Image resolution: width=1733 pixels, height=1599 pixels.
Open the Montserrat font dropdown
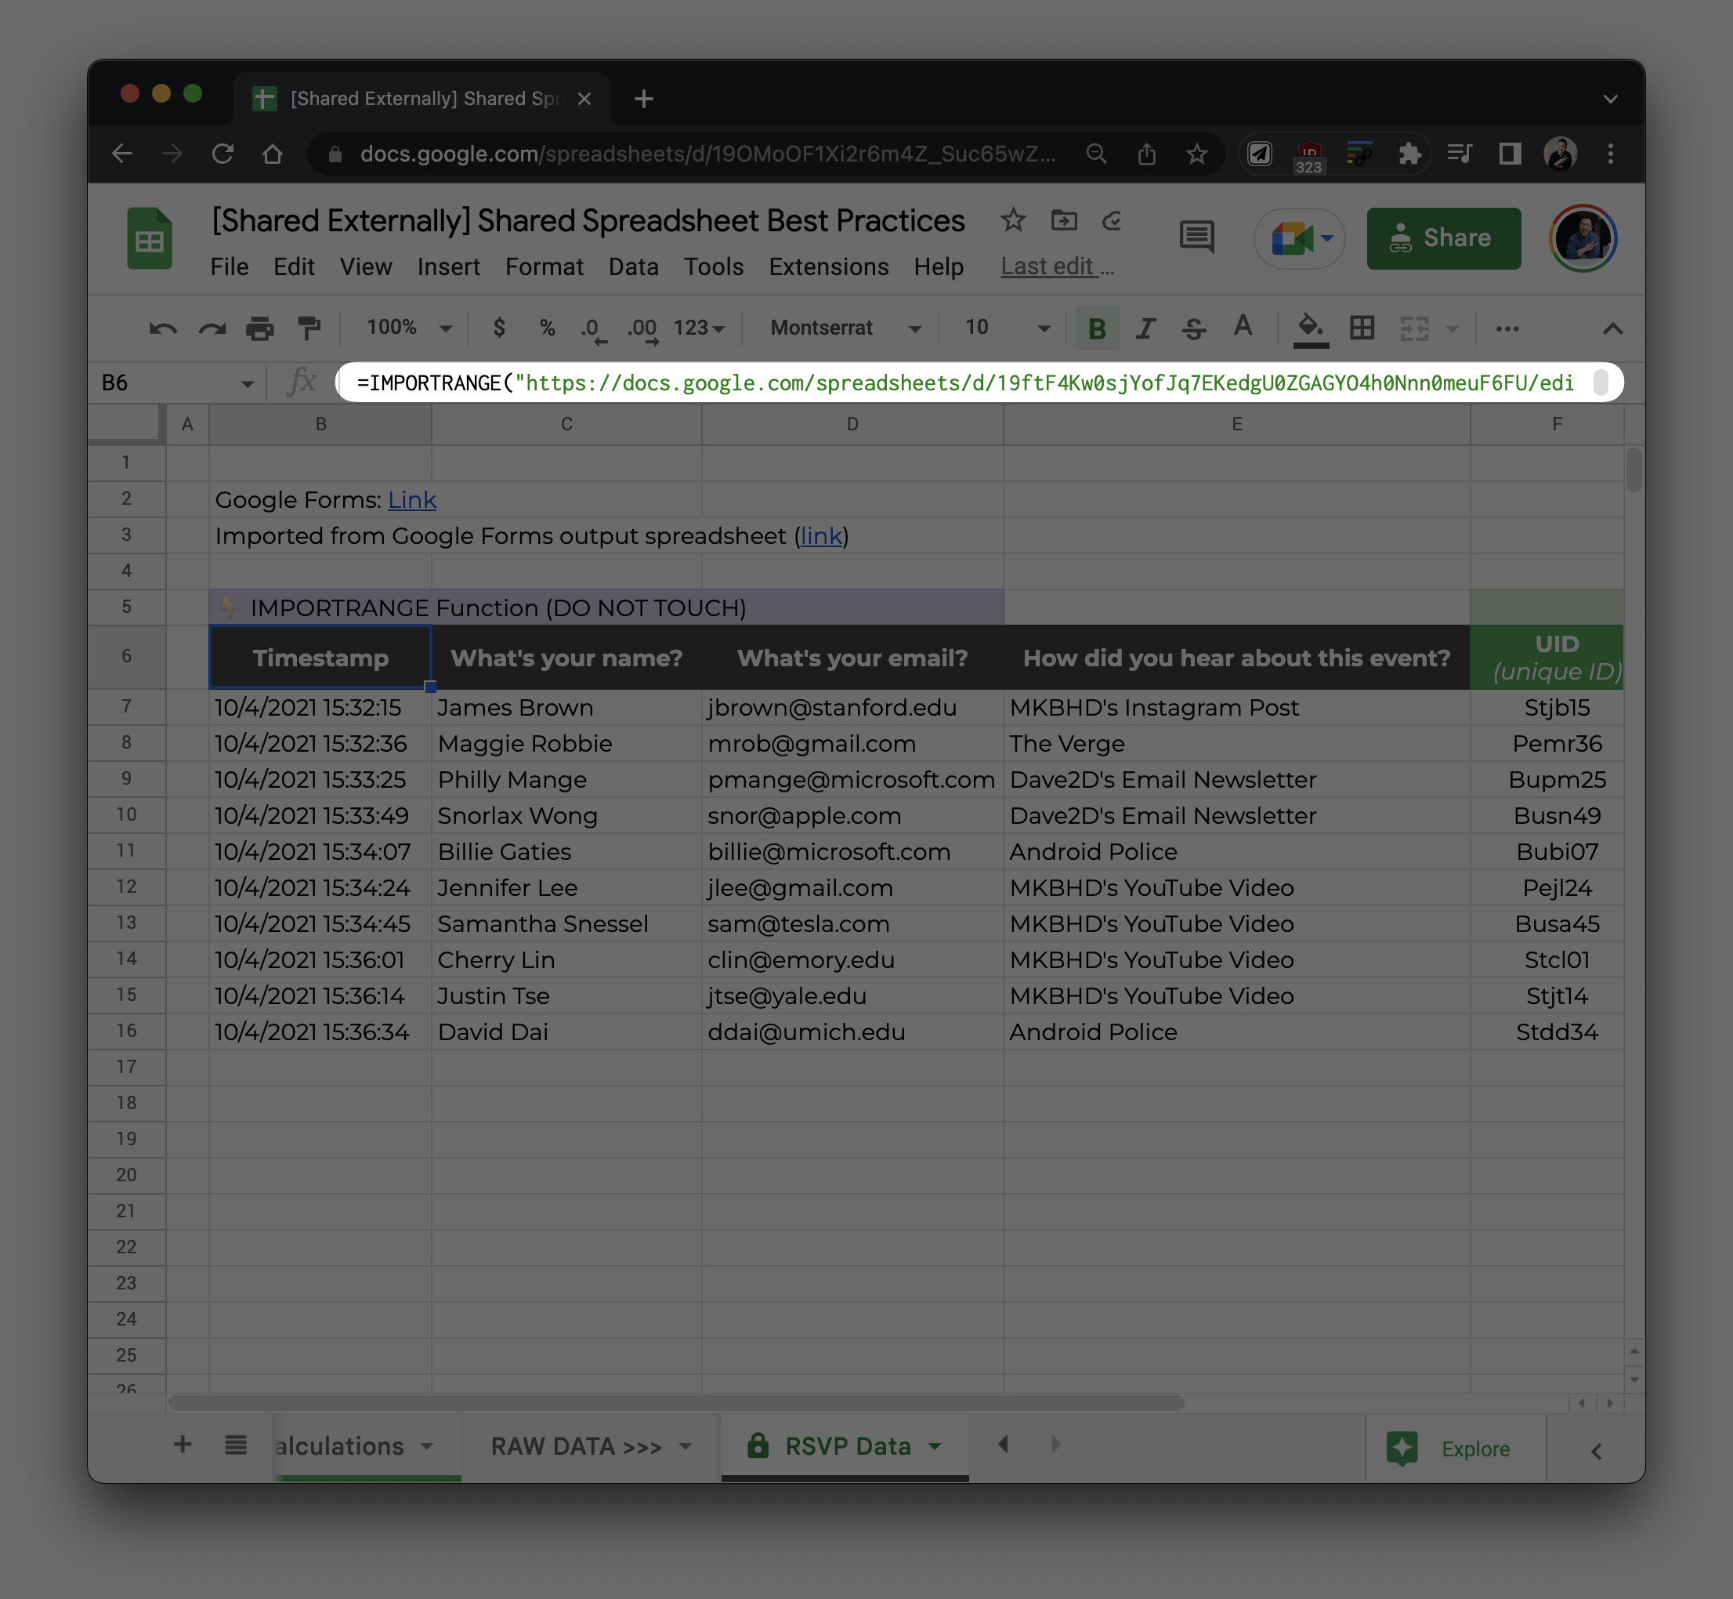coord(845,328)
